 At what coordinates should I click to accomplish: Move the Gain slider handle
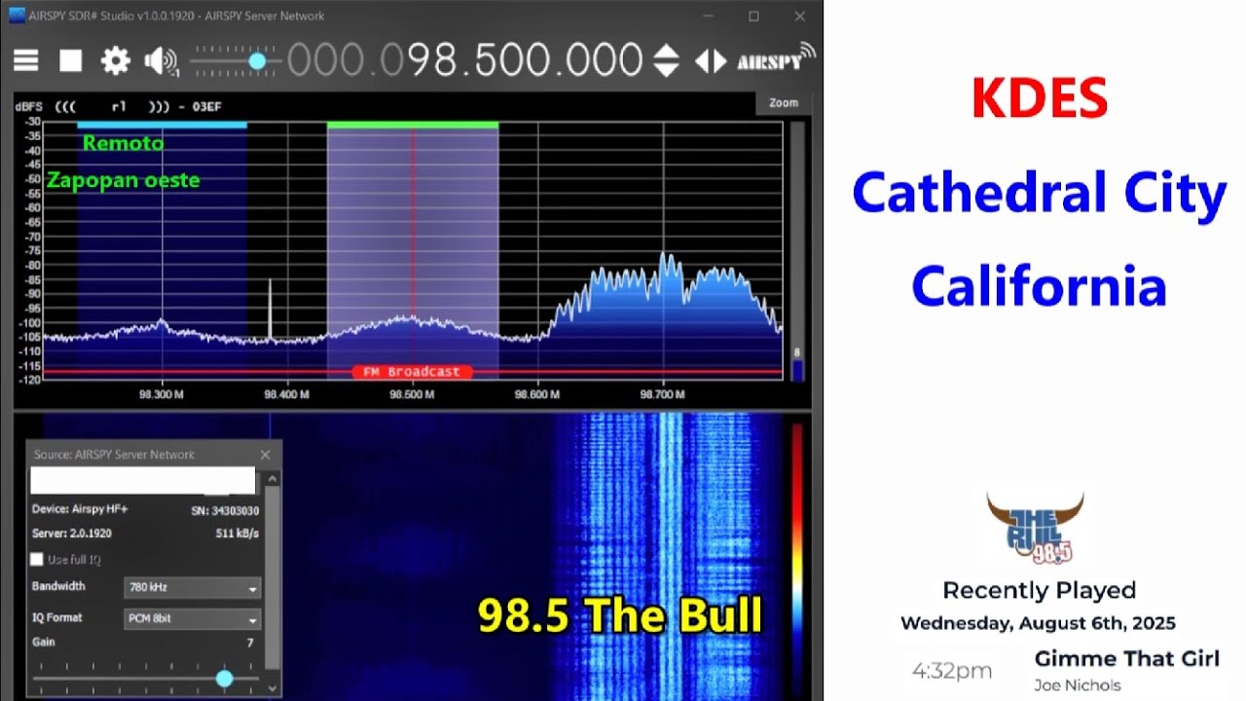[225, 678]
